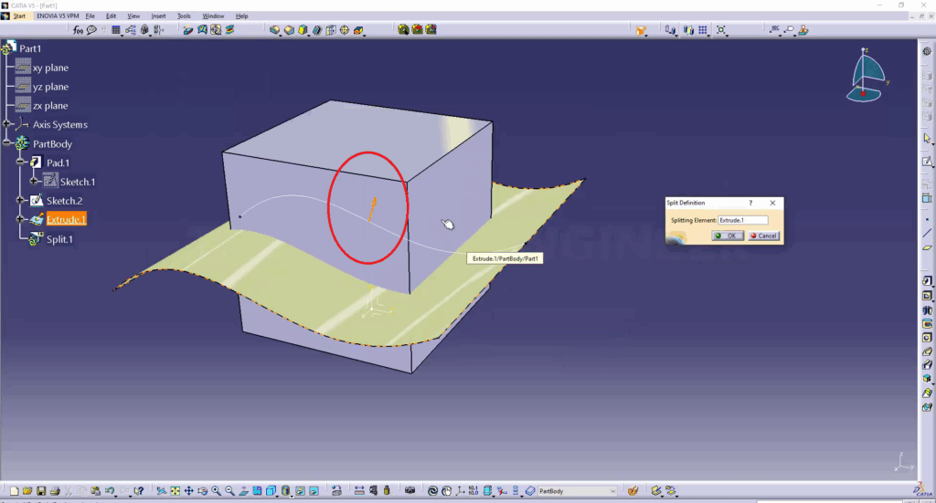Click the Print icon in bottom toolbar

(55, 491)
